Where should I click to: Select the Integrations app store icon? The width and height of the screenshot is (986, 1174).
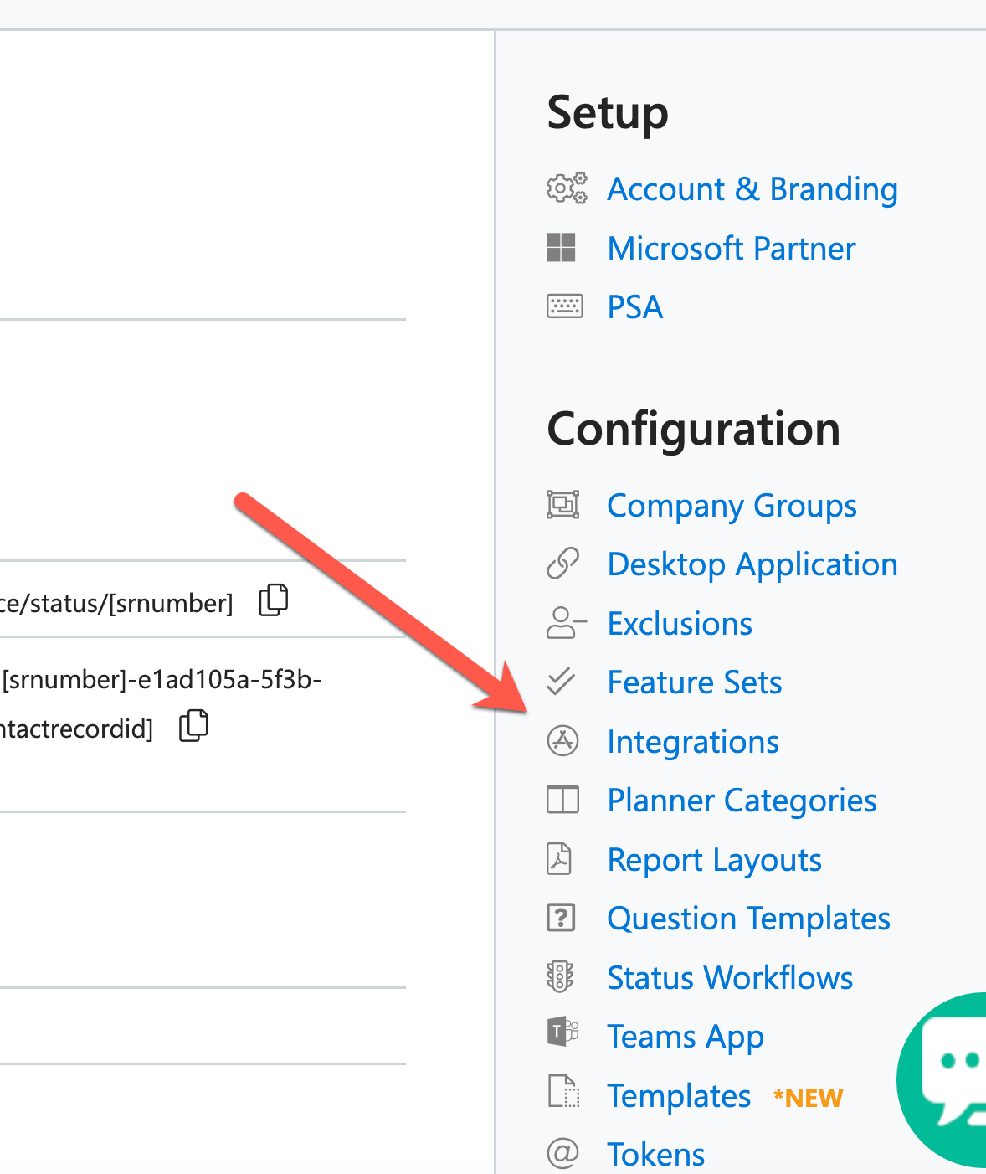click(x=562, y=741)
